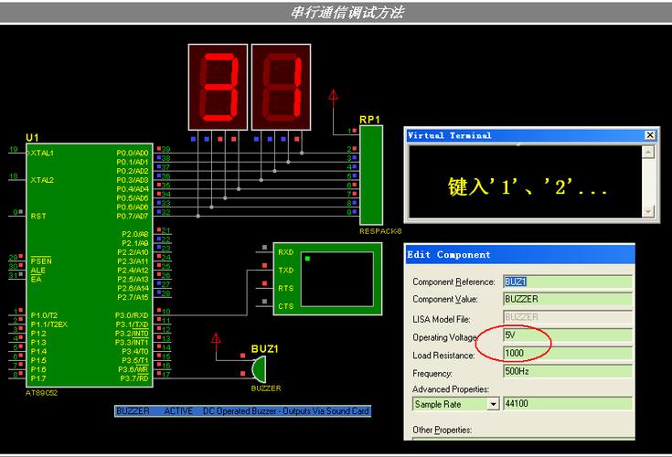Click the P2.0/A8 pin label on U1

(135, 234)
